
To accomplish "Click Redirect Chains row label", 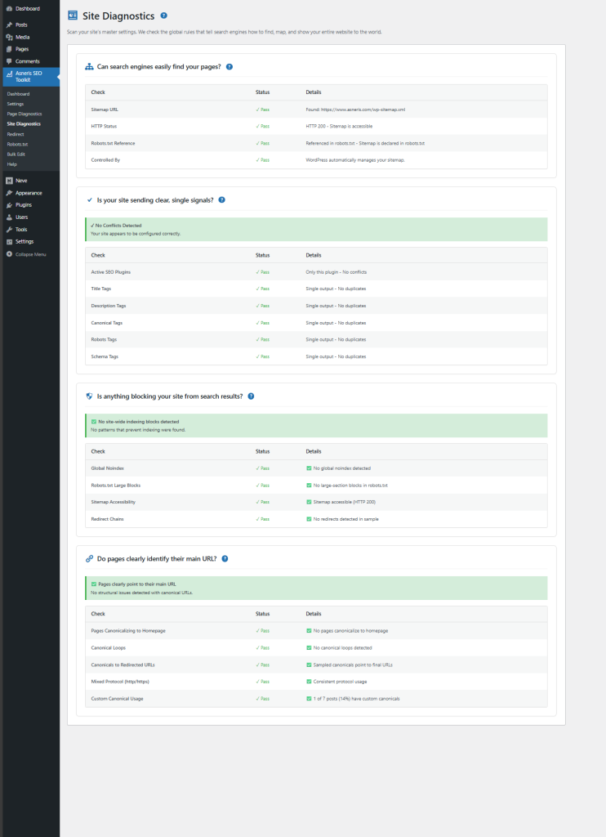I will pos(107,519).
